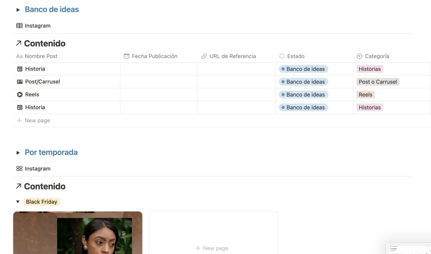The image size is (431, 254).
Task: Collapse the Black Friday group
Action: pos(18,202)
